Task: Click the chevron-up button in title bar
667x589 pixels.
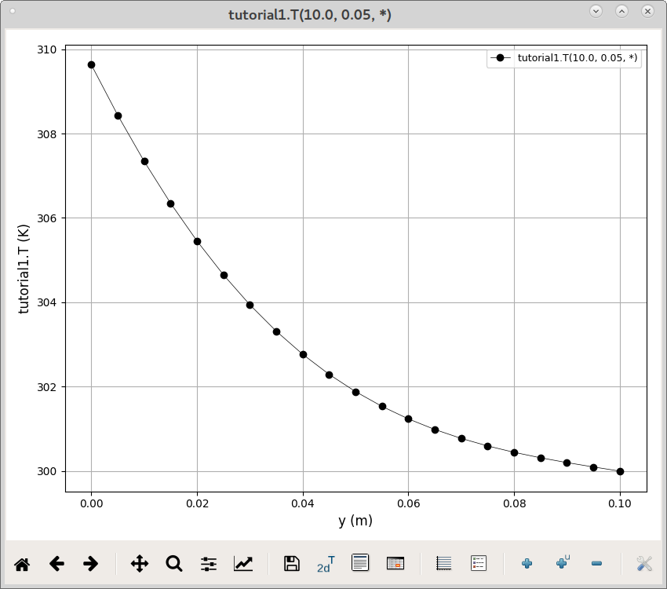Action: pos(621,12)
